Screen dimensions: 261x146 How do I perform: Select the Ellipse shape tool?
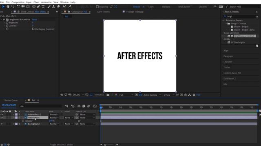point(34,6)
